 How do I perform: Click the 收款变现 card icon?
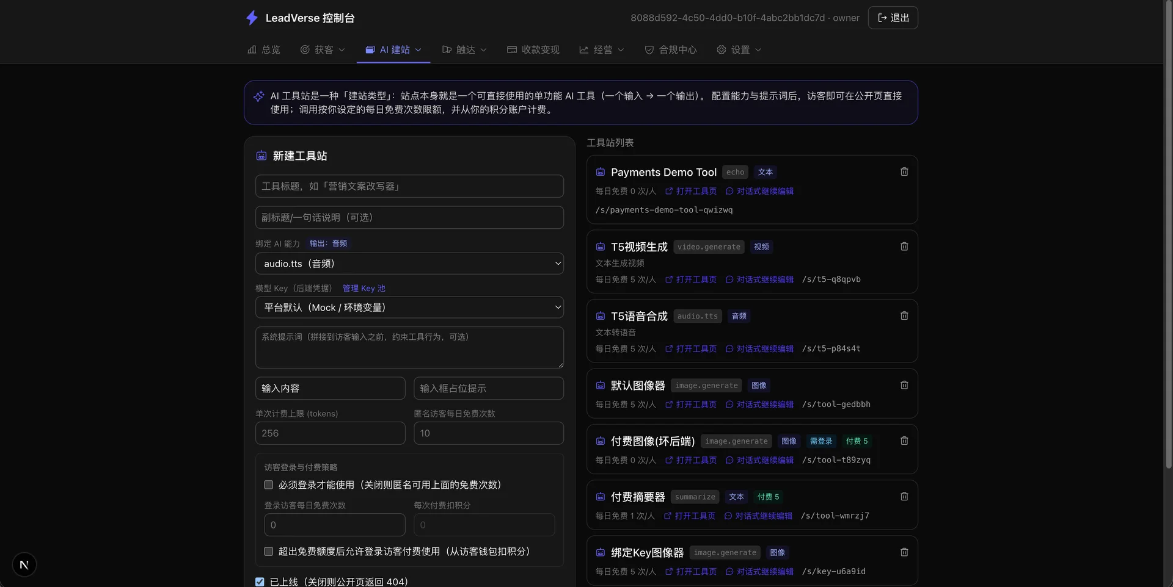pyautogui.click(x=512, y=49)
